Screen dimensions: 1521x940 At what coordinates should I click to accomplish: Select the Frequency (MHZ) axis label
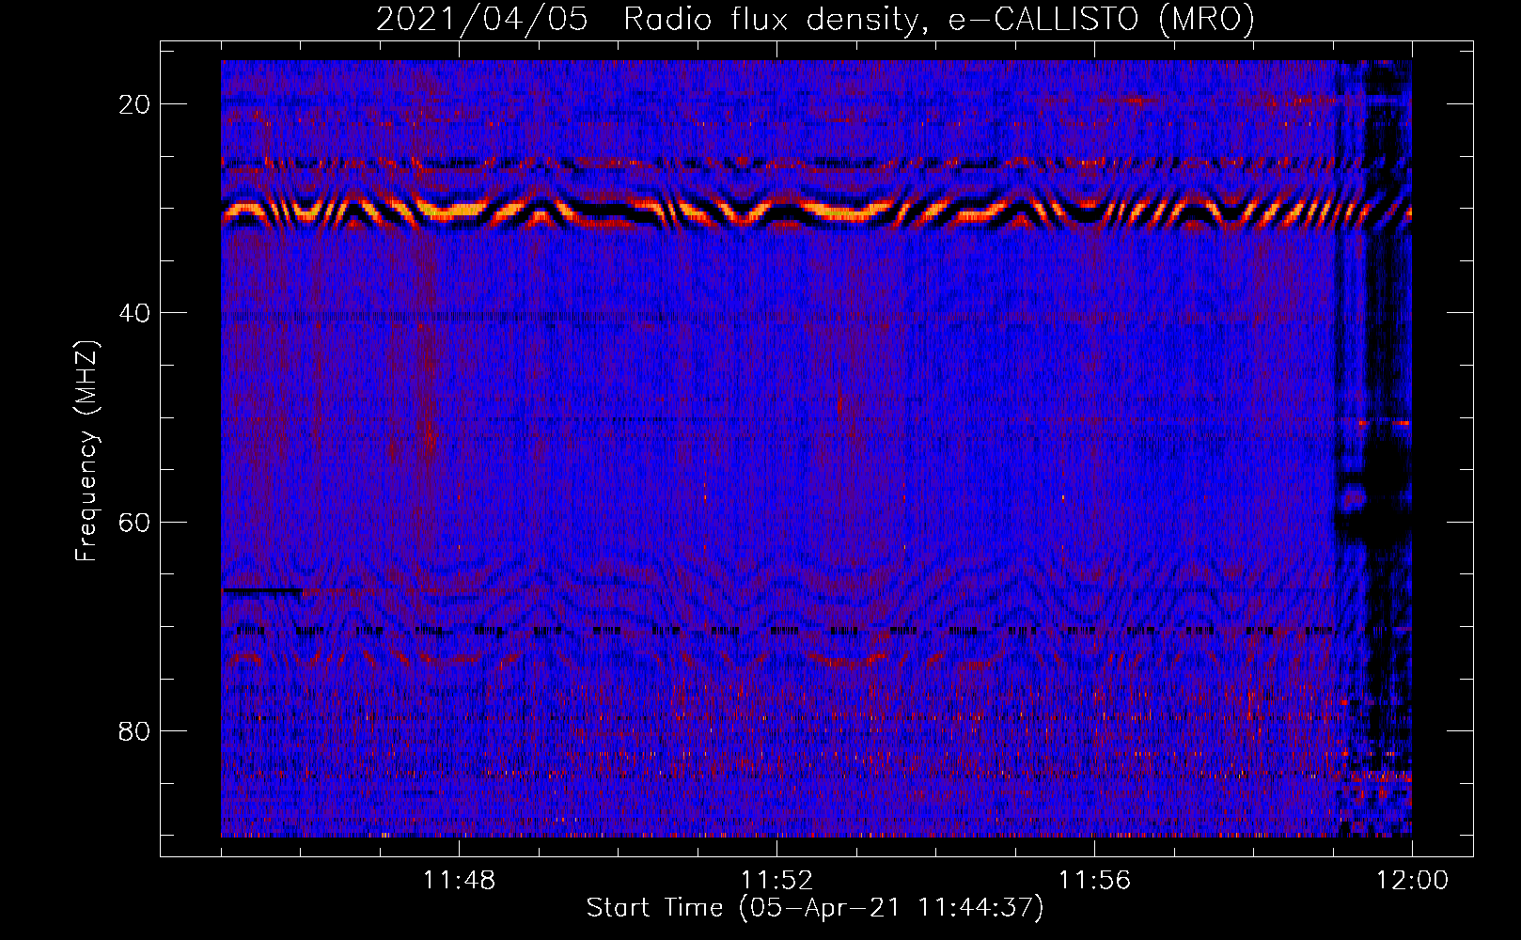(86, 451)
